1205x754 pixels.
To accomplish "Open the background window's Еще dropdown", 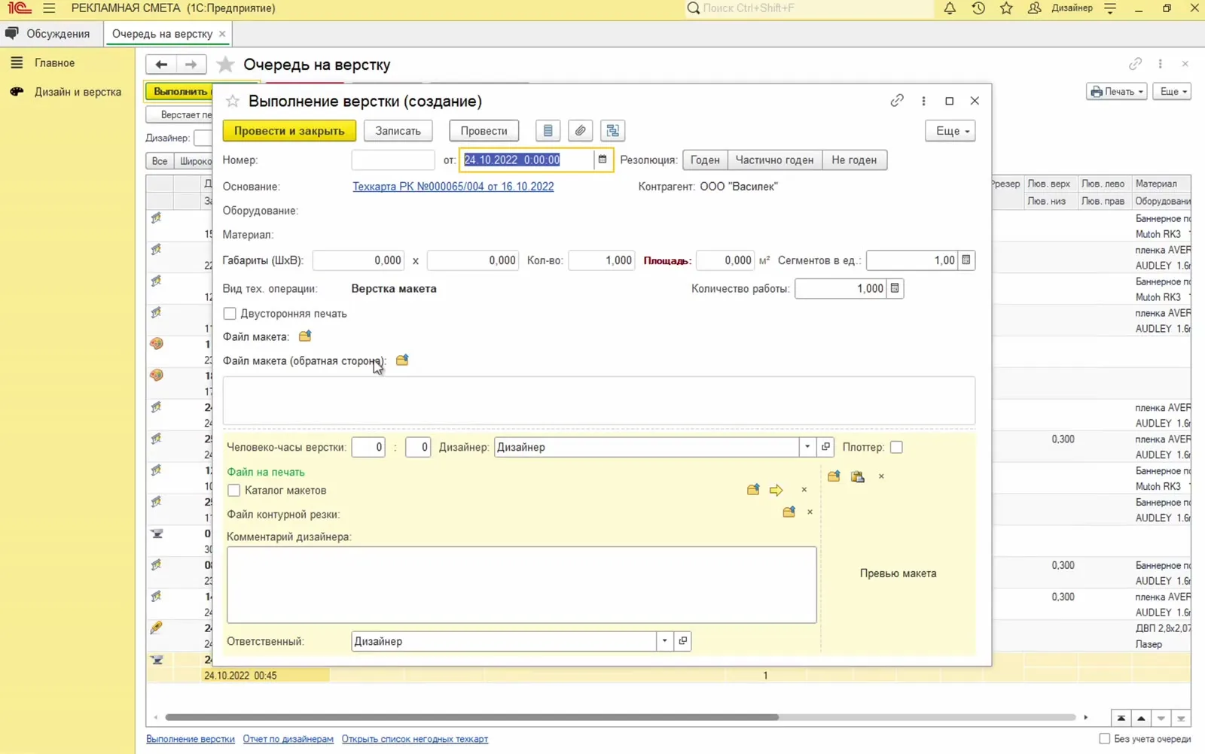I will tap(1173, 92).
